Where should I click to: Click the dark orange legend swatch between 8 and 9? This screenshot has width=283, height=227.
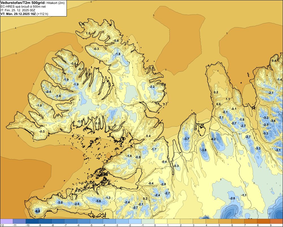(264, 221)
